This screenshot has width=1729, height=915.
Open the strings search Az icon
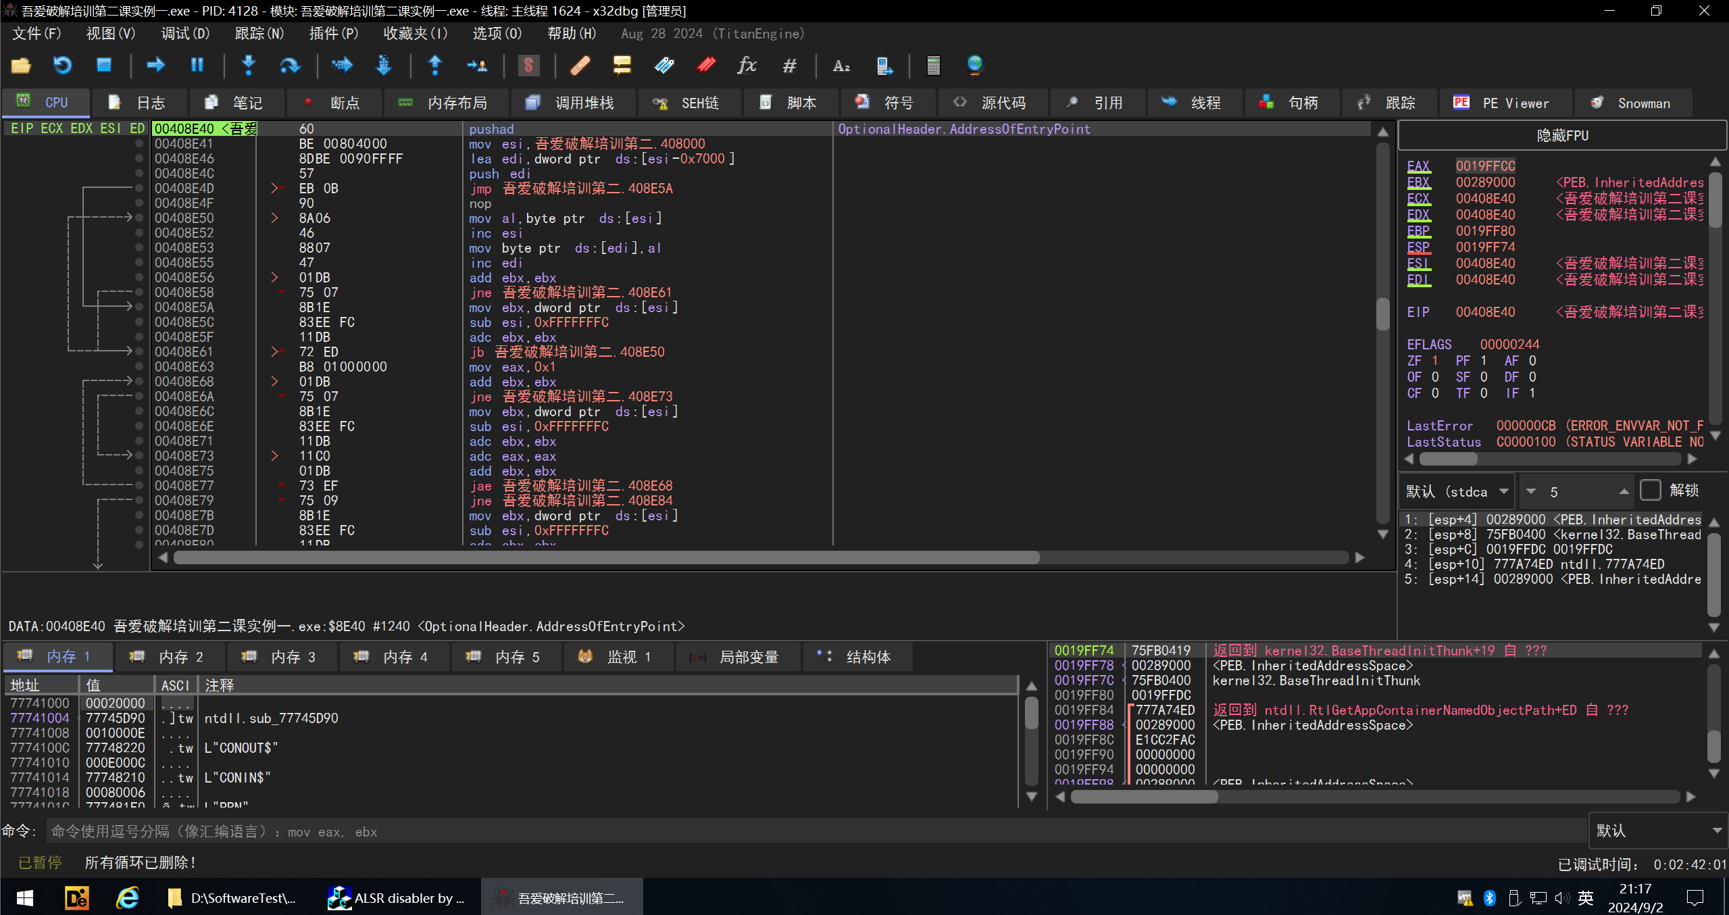coord(841,66)
